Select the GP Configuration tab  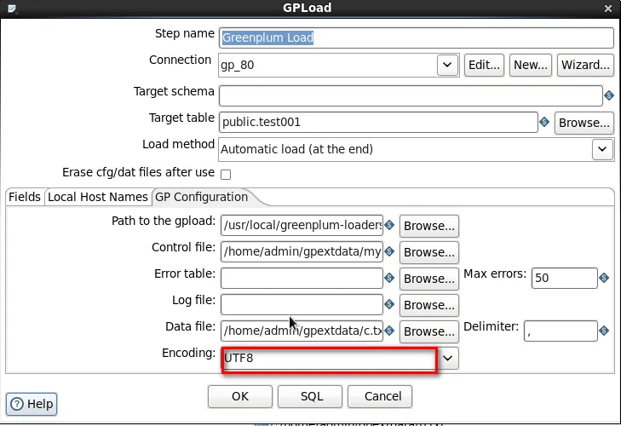click(202, 197)
